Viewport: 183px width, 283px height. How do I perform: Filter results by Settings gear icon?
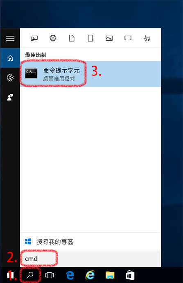click(53, 38)
